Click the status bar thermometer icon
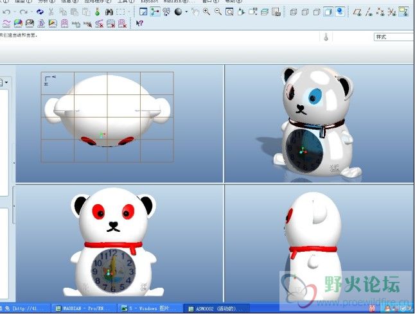Image resolution: width=415 pixels, height=314 pixels. point(326,37)
